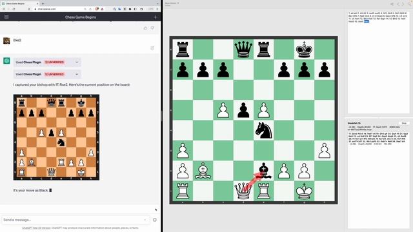This screenshot has width=413, height=232.
Task: Select the black knight on e4
Action: click(x=264, y=130)
